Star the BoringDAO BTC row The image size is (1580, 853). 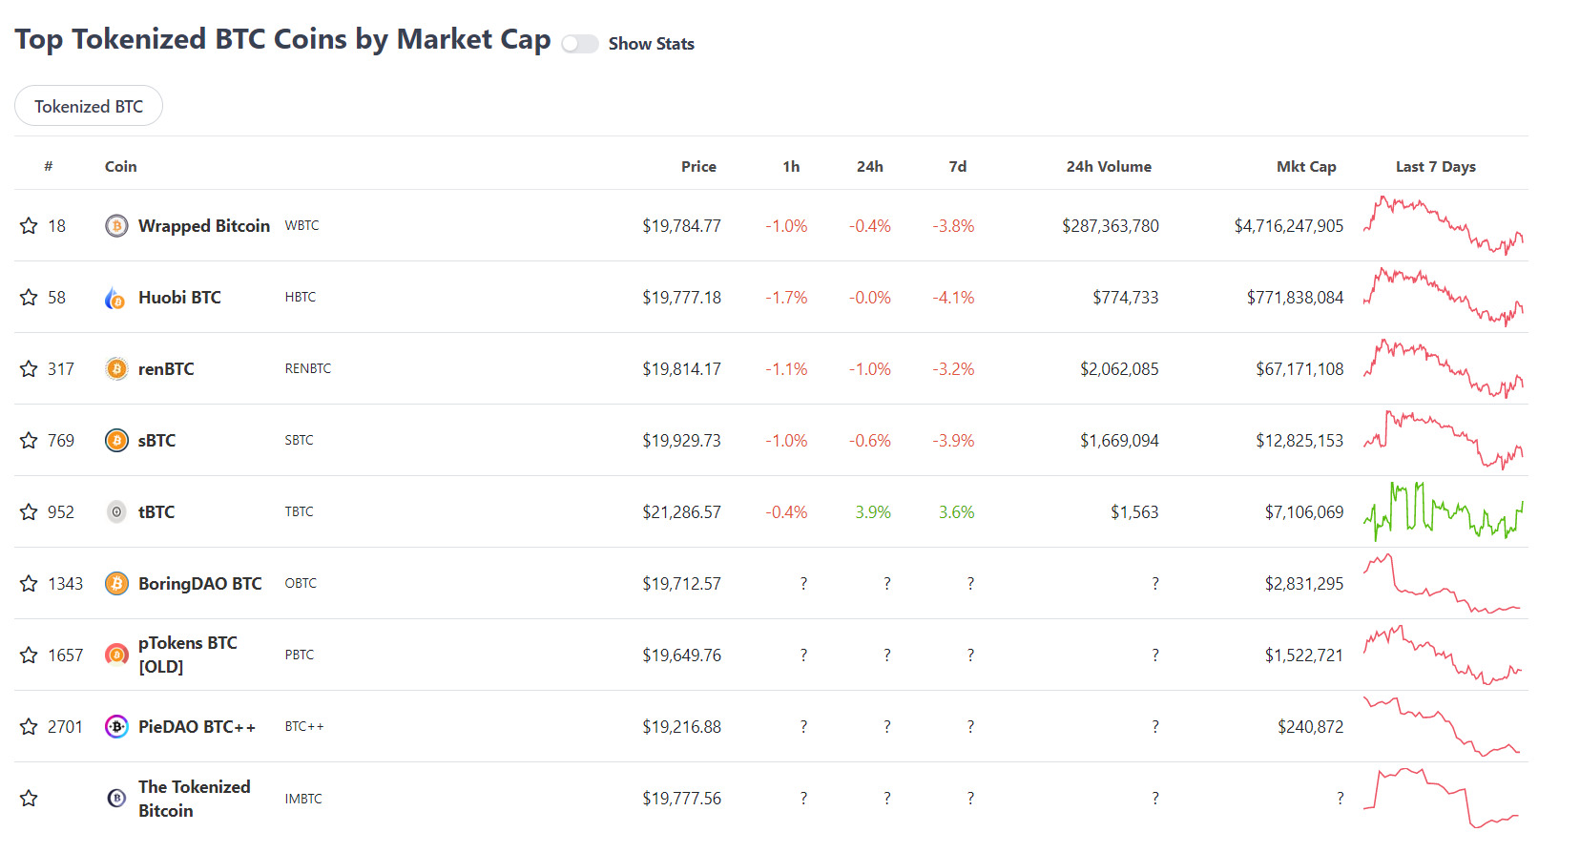(29, 583)
